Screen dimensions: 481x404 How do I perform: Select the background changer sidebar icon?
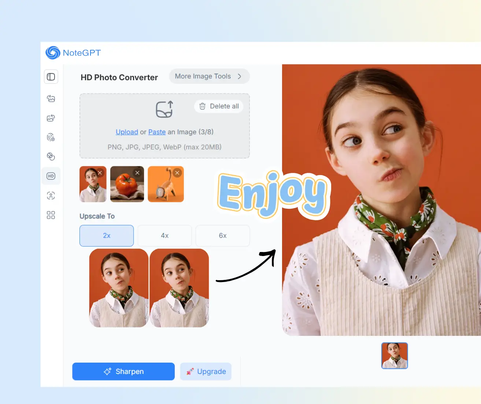pos(51,156)
